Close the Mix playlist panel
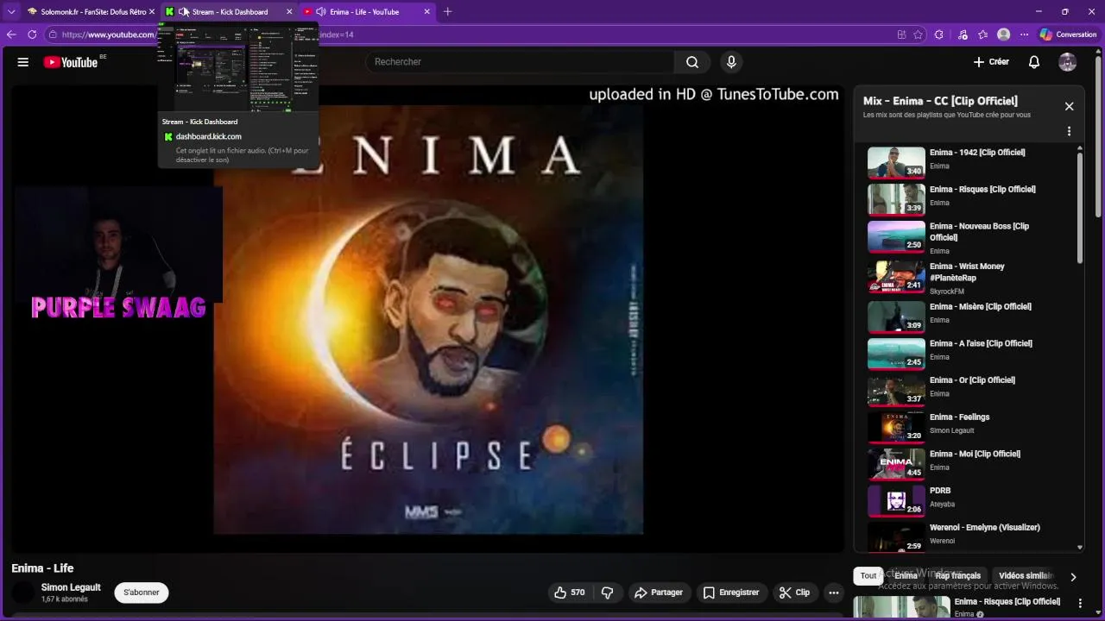1105x621 pixels. (x=1069, y=106)
